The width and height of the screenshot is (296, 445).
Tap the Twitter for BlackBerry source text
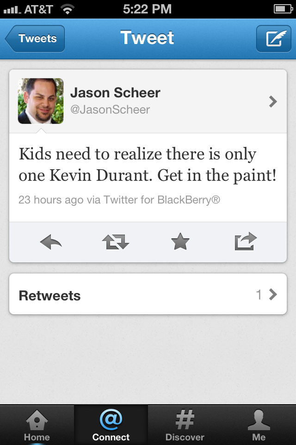[162, 200]
